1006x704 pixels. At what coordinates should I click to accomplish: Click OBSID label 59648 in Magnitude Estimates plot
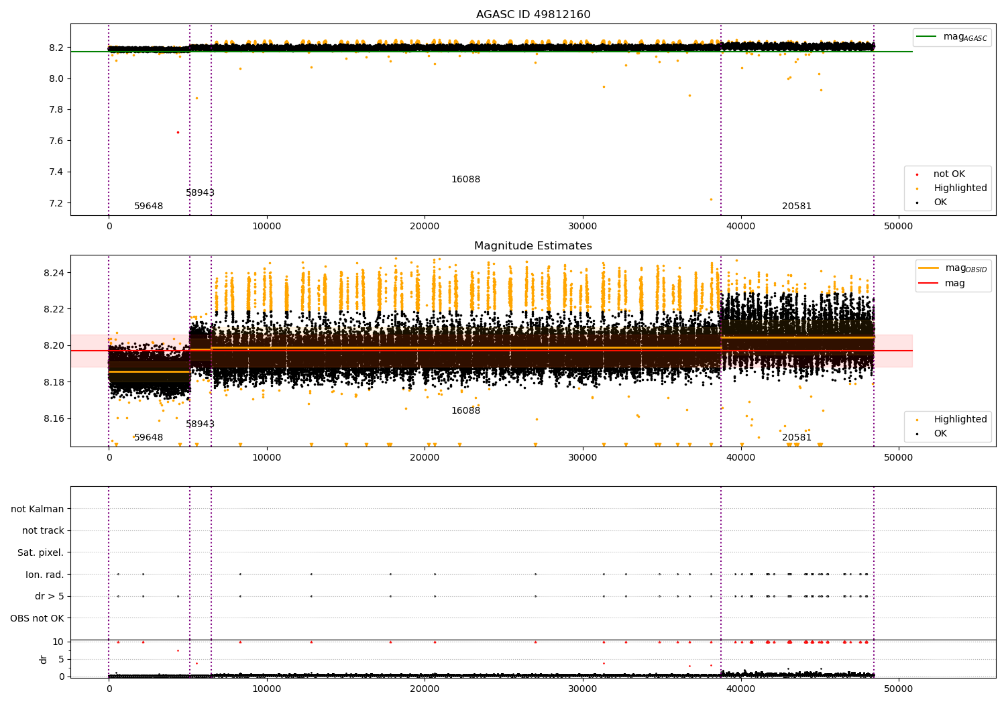[149, 438]
